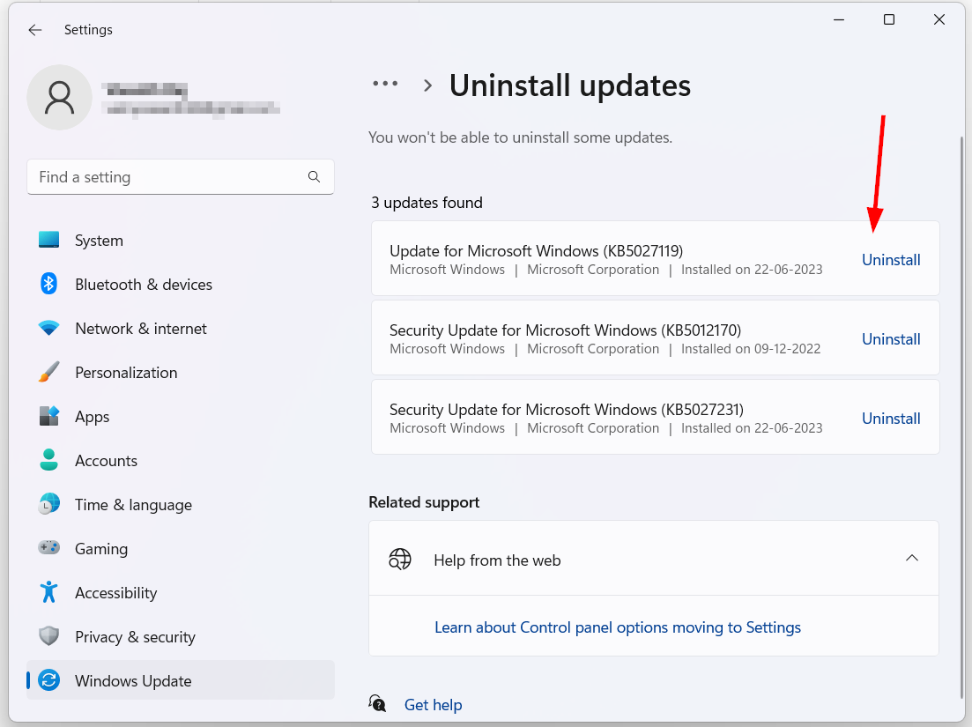The height and width of the screenshot is (727, 972).
Task: Collapse the Help from the web section
Action: tap(911, 559)
